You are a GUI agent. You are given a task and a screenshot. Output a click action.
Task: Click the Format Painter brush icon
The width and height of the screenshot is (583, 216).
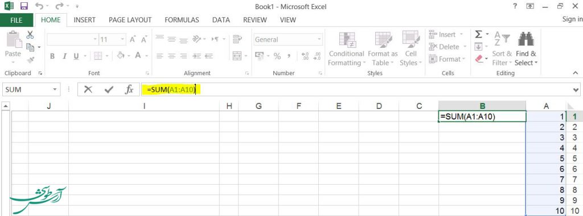tap(30, 60)
